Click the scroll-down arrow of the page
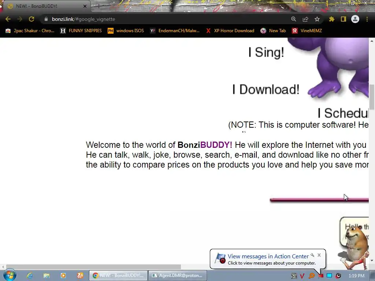Viewport: 375px width, 281px height. pyautogui.click(x=372, y=261)
